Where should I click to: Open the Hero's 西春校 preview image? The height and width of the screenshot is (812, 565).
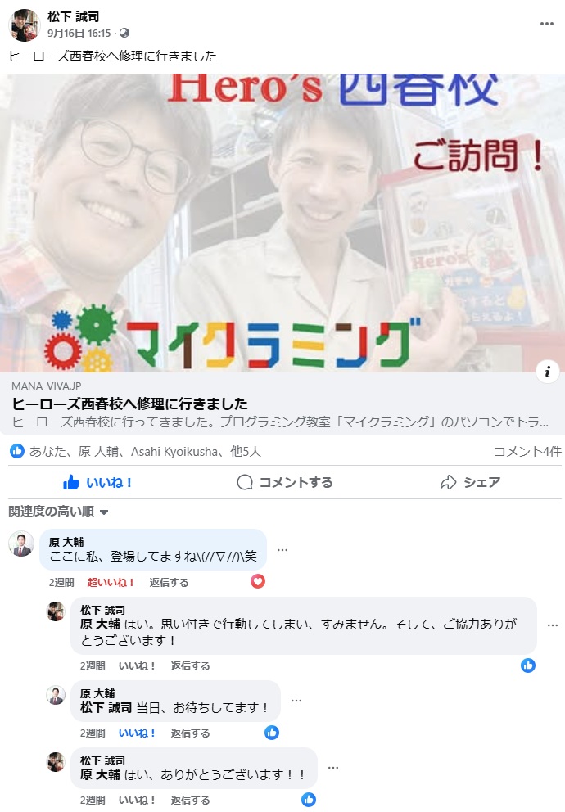(282, 223)
